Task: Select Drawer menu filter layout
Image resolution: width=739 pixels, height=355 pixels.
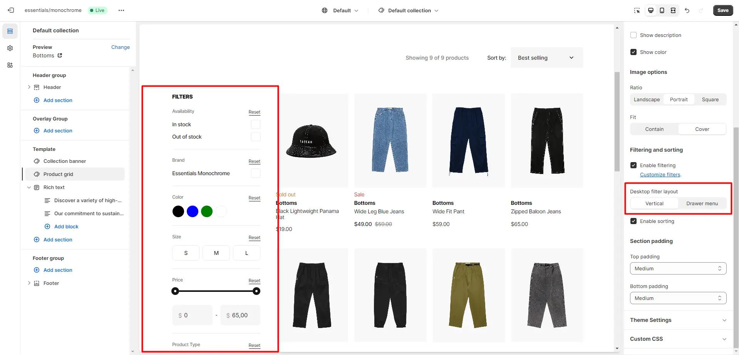Action: [702, 203]
